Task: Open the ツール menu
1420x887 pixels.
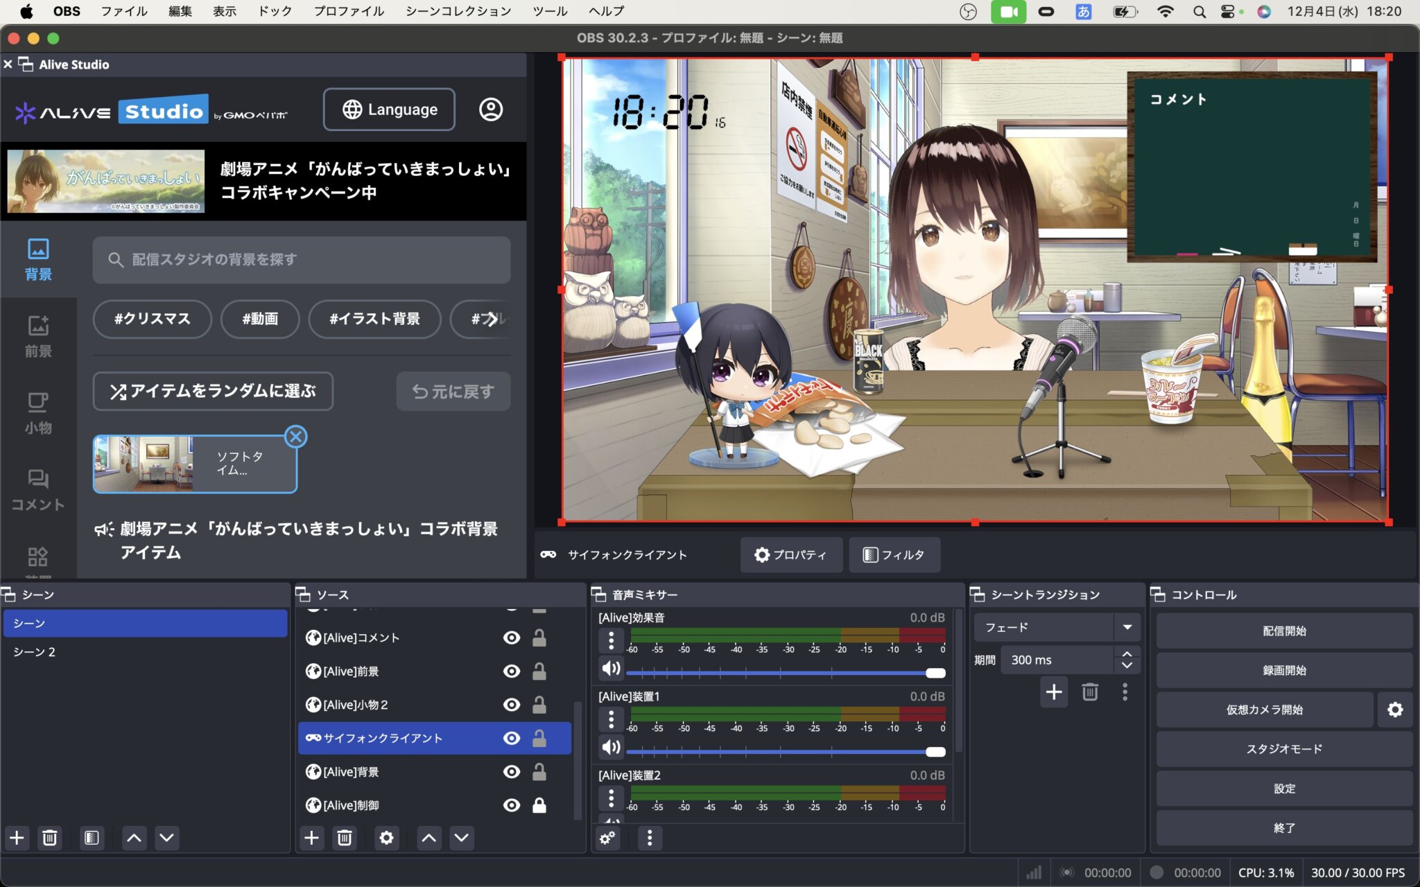Action: tap(550, 11)
